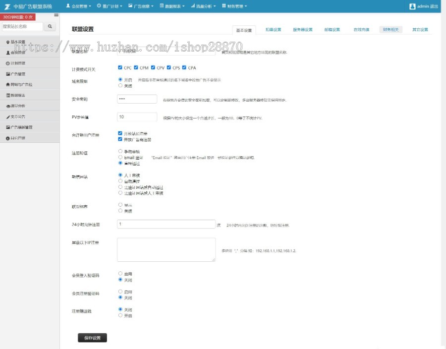Expand 广告创意 top menu dropdown
This screenshot has height=349, width=446.
pos(141,6)
